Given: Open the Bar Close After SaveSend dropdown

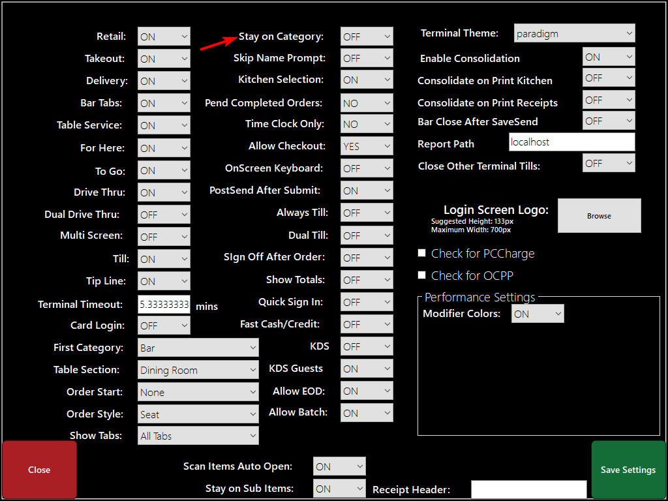Looking at the screenshot, I should [609, 121].
